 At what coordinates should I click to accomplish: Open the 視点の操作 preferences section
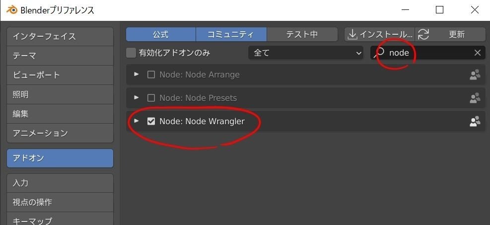(60, 203)
